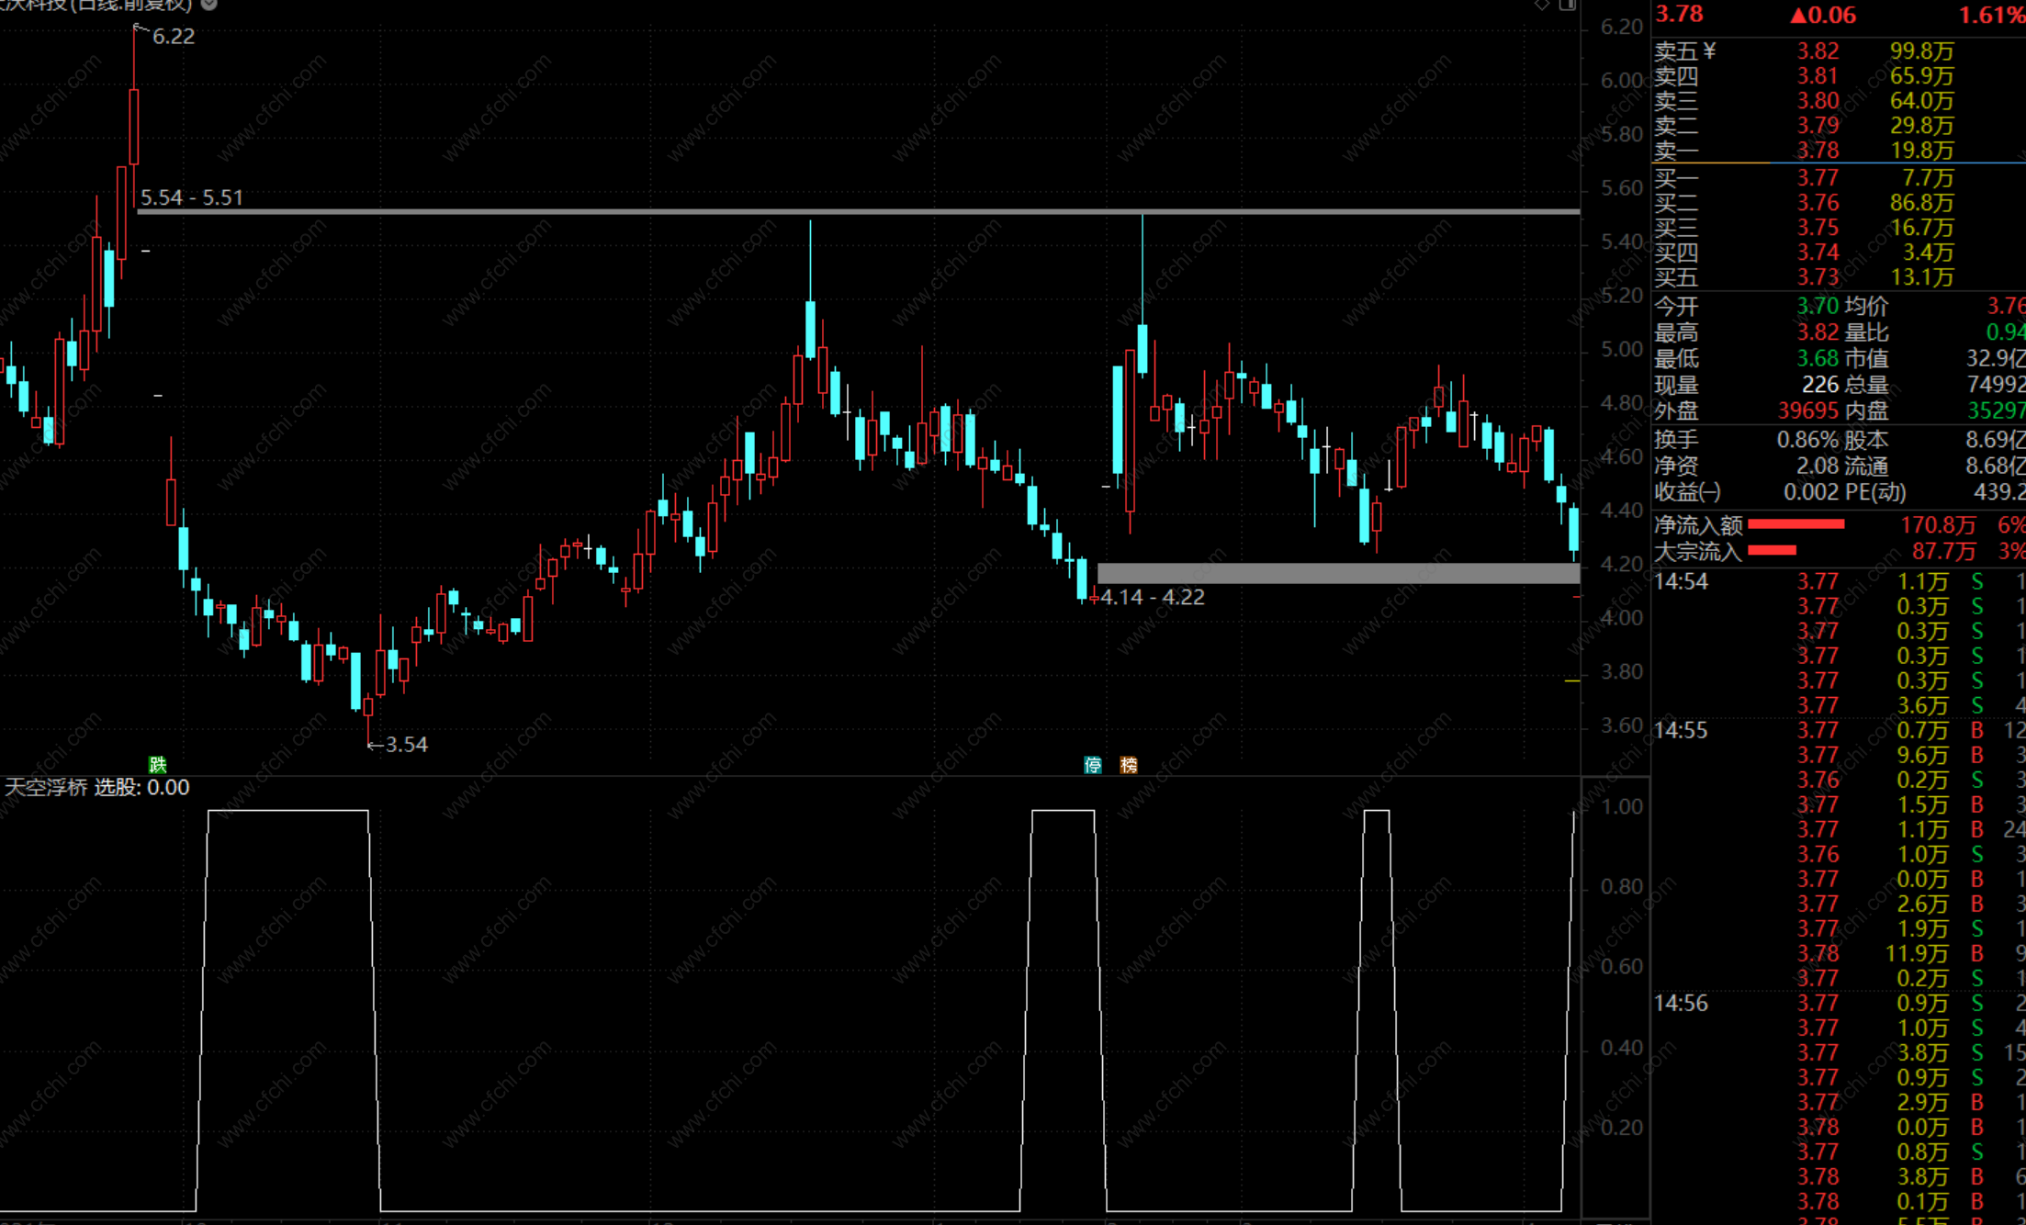This screenshot has height=1225, width=2026.
Task: Select the 11.9万 buy trade row
Action: (x=1916, y=954)
